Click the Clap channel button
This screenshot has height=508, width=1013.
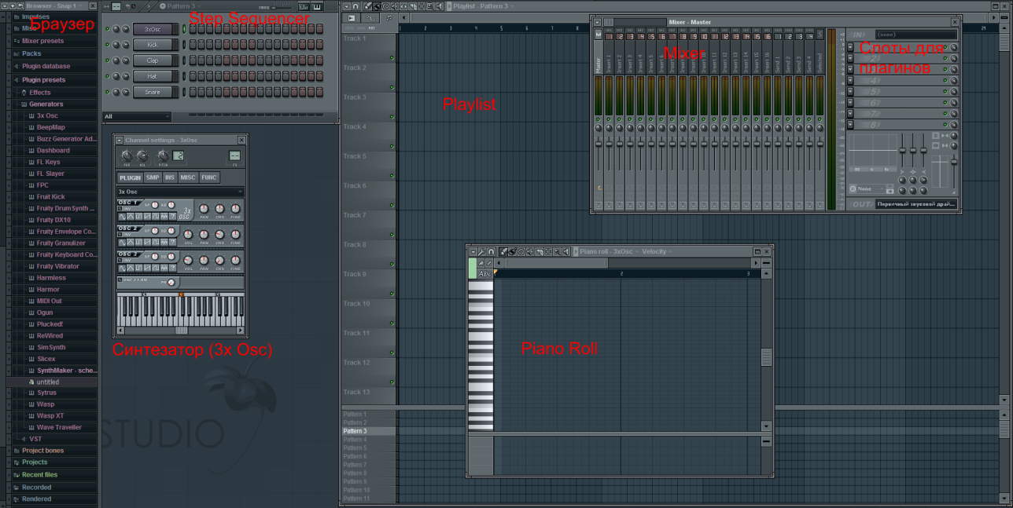(x=153, y=60)
